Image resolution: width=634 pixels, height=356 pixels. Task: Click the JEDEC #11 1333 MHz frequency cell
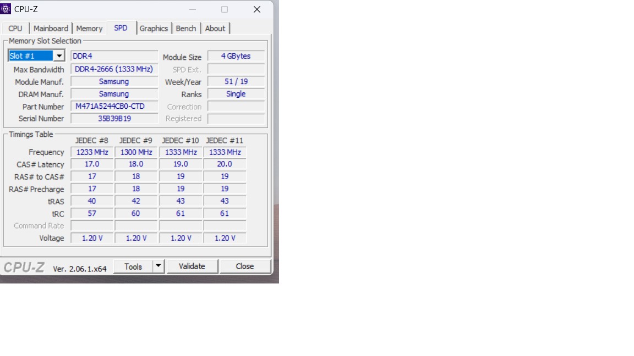[225, 152]
